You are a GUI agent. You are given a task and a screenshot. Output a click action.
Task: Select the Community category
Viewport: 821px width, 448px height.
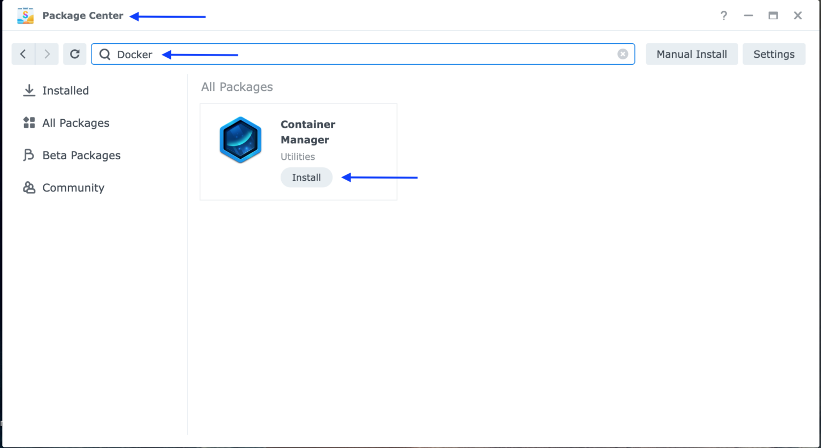point(73,187)
